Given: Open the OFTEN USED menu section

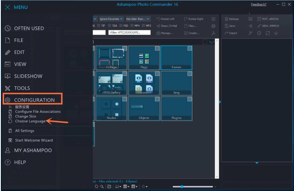Looking at the screenshot, I should (24, 28).
